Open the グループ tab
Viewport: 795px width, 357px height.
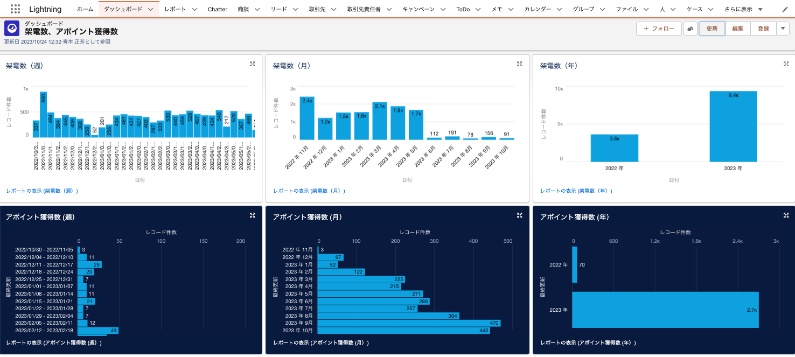pos(584,10)
